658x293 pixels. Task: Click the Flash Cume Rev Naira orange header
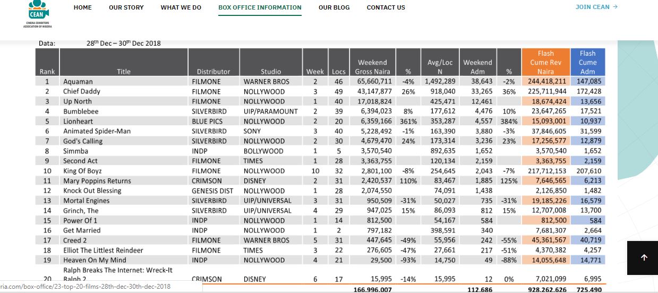(545, 62)
